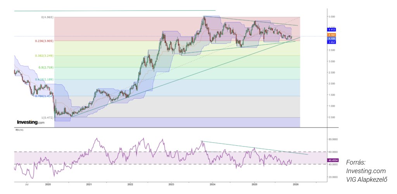Select the blue 4.413 price tag
397x194 pixels.
click(331, 29)
